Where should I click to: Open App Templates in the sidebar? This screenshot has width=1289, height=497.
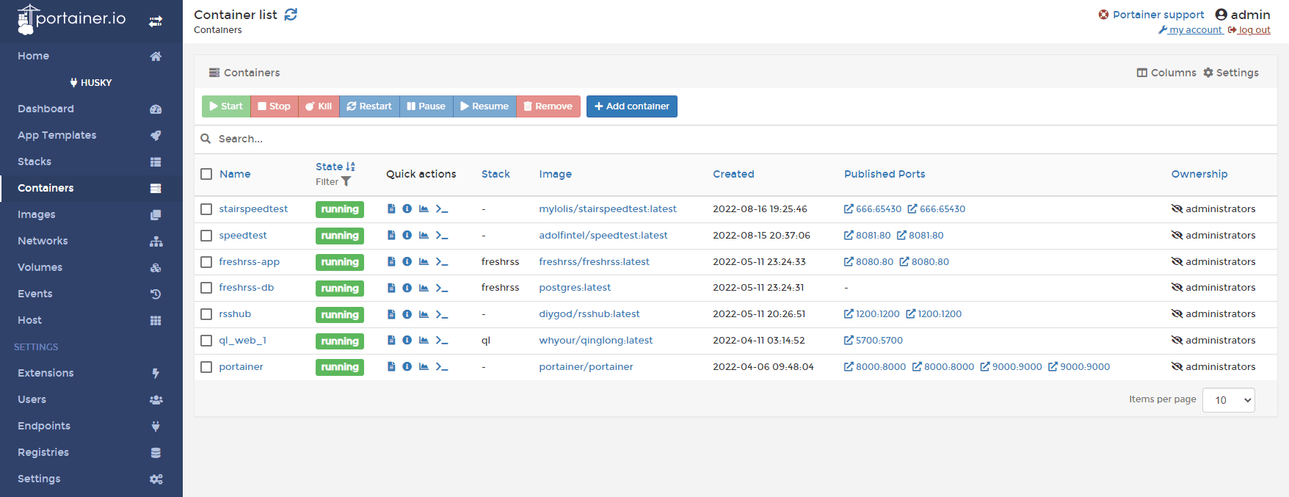[x=91, y=135]
